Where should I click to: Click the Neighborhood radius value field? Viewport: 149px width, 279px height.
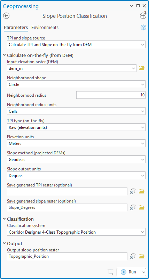pyautogui.click(x=111, y=95)
